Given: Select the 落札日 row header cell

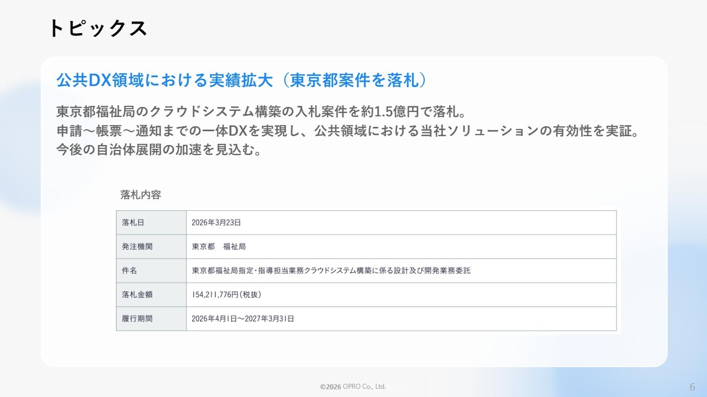Looking at the screenshot, I should click(x=151, y=223).
